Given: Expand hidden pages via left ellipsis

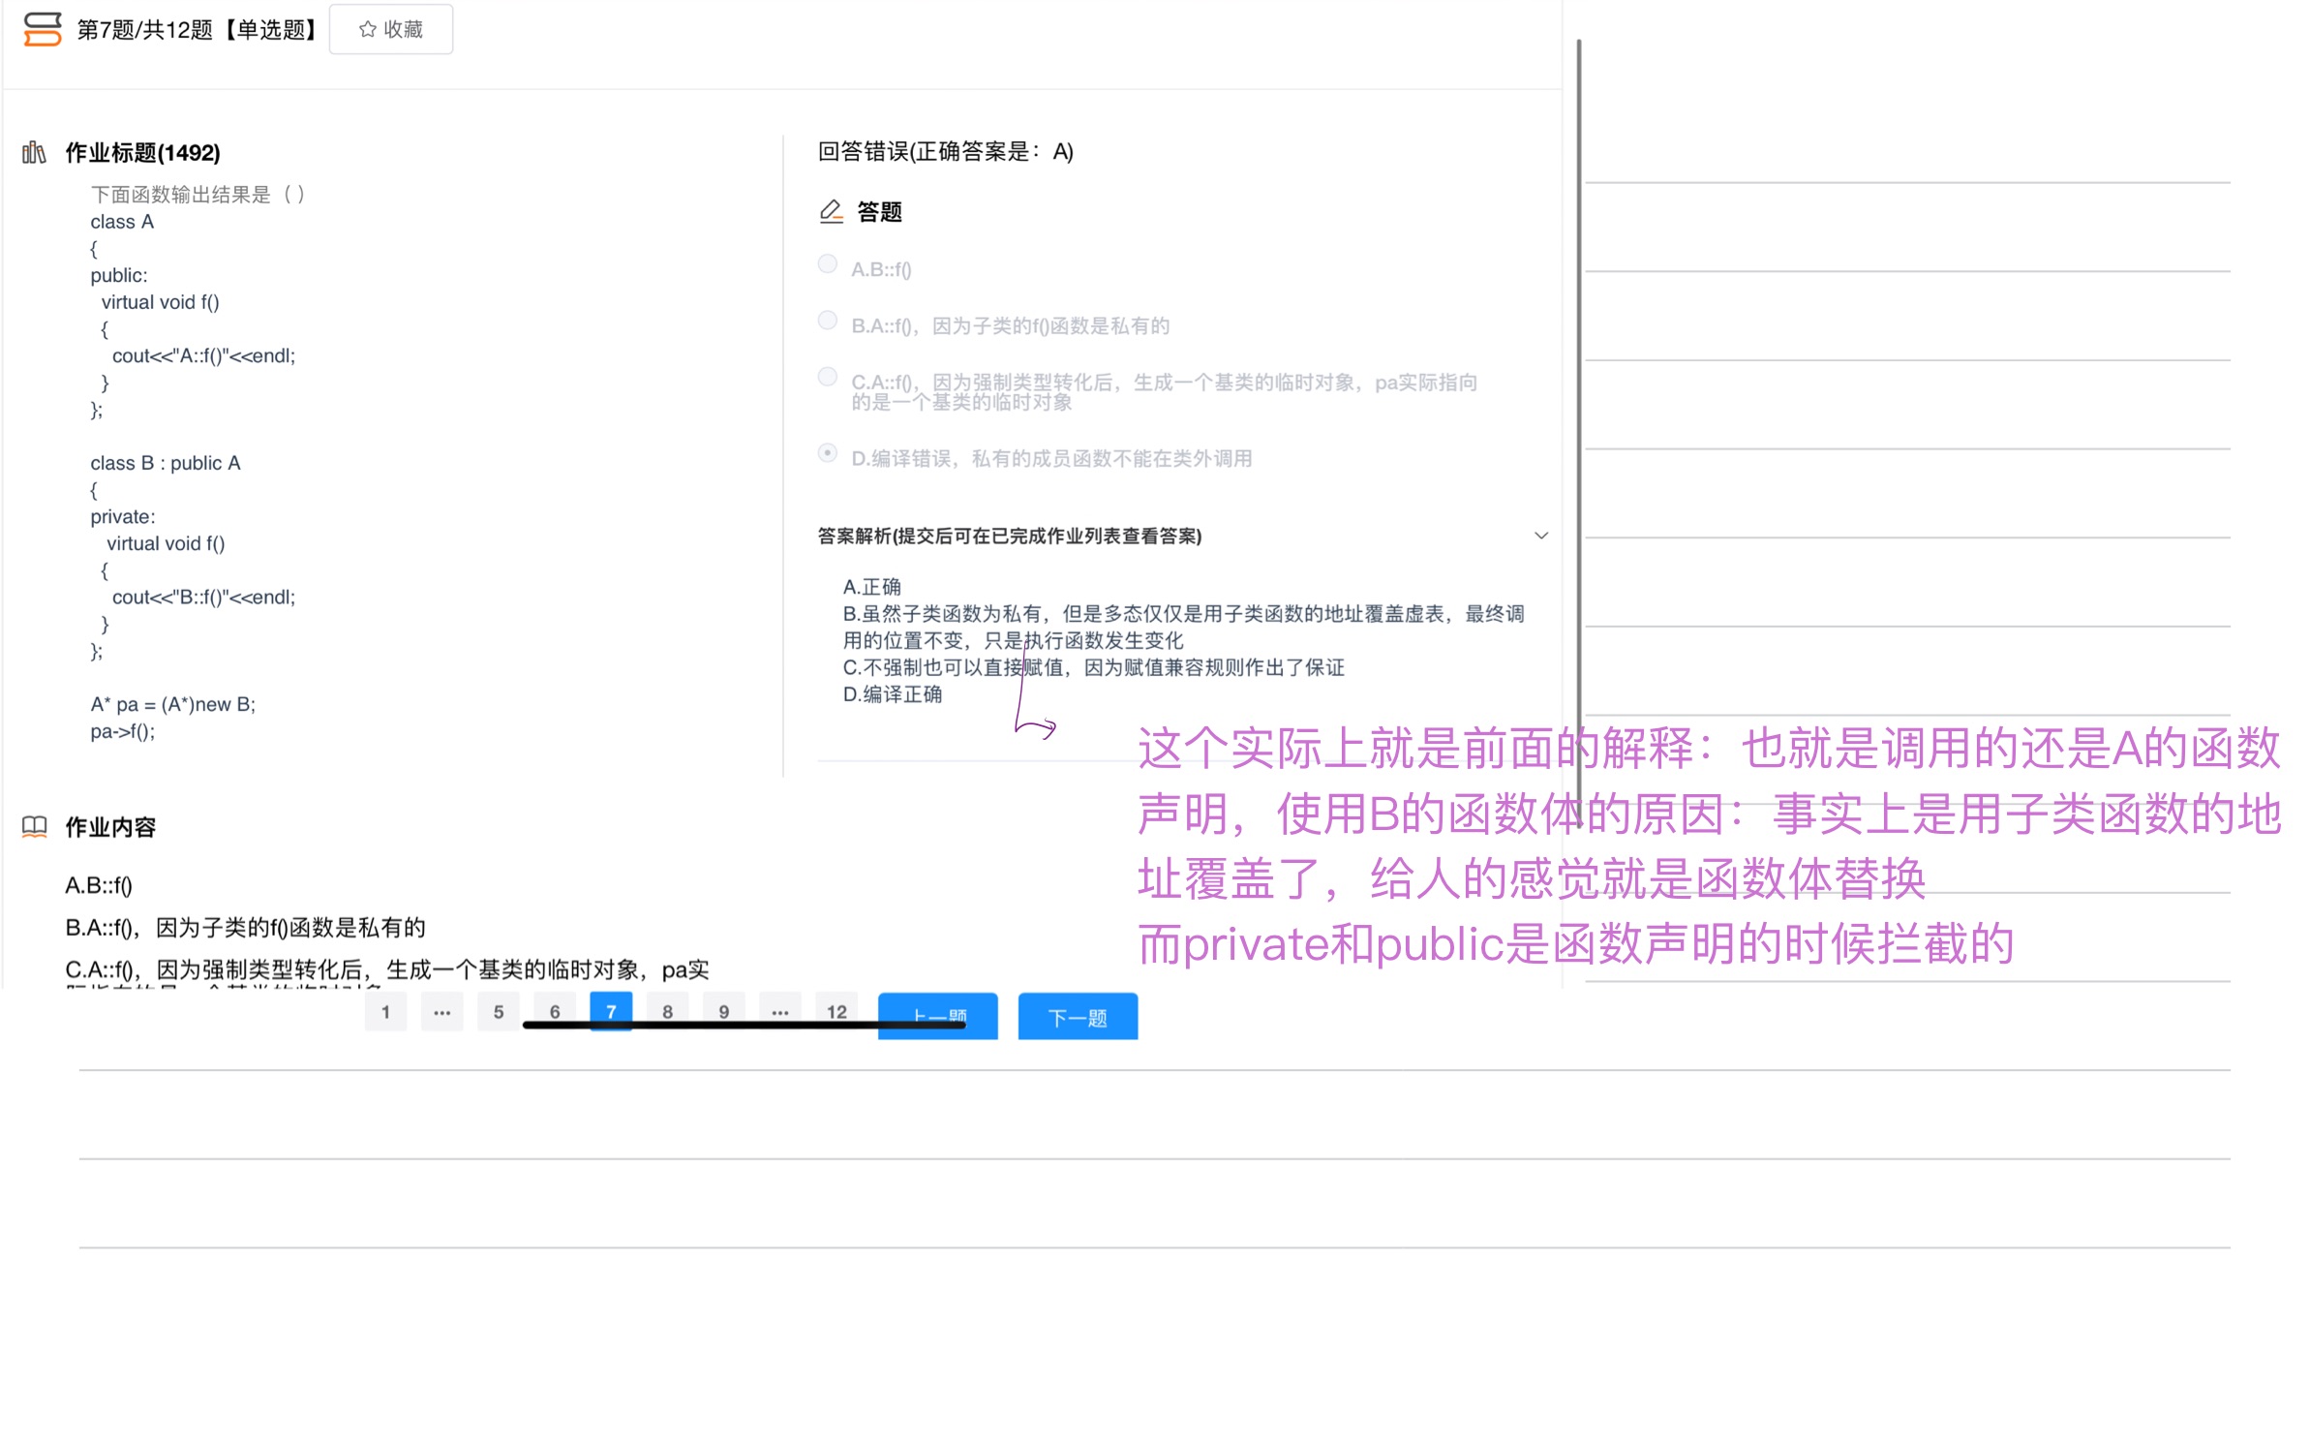Looking at the screenshot, I should (441, 1012).
